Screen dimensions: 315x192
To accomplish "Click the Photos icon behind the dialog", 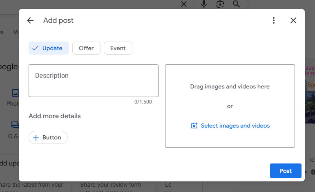I will click(x=15, y=93).
